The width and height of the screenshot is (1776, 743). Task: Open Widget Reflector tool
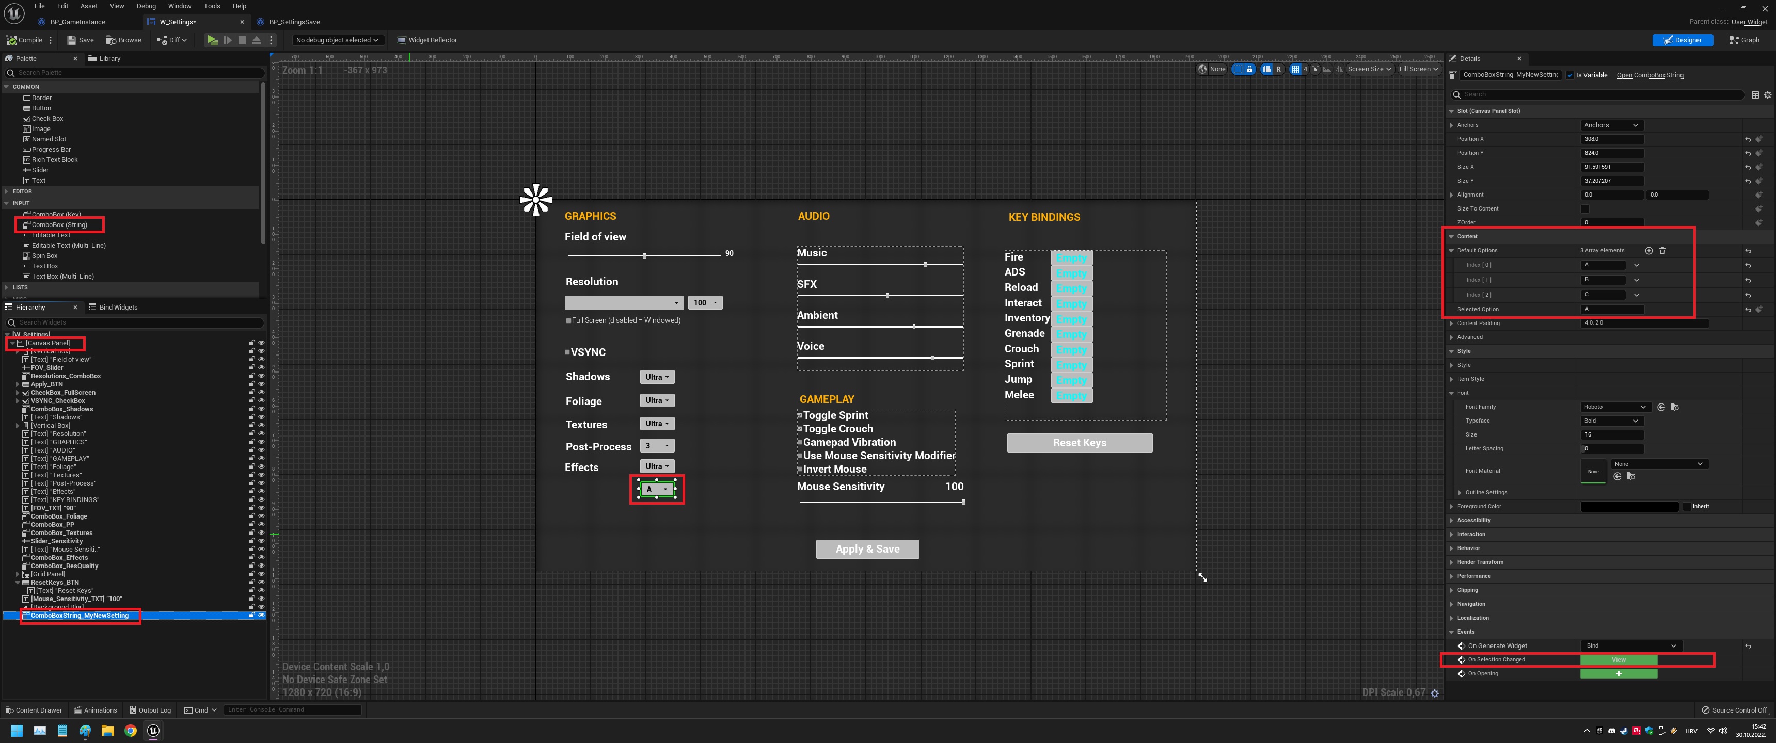pyautogui.click(x=427, y=40)
